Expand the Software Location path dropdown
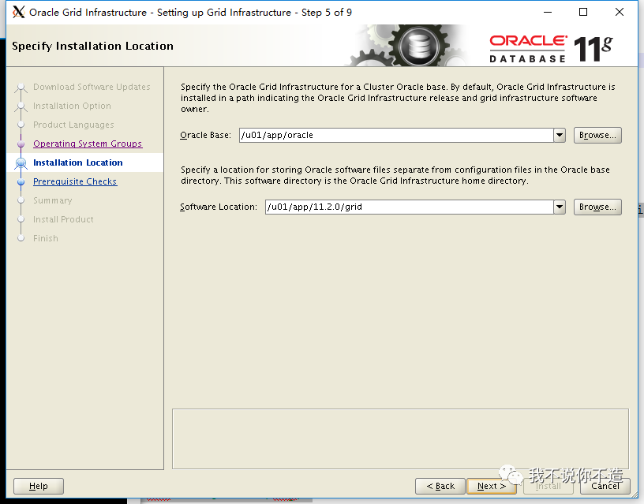644x504 pixels. point(560,207)
